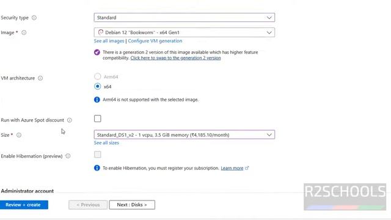Click the purple generation 2 notice icon

(x=97, y=53)
